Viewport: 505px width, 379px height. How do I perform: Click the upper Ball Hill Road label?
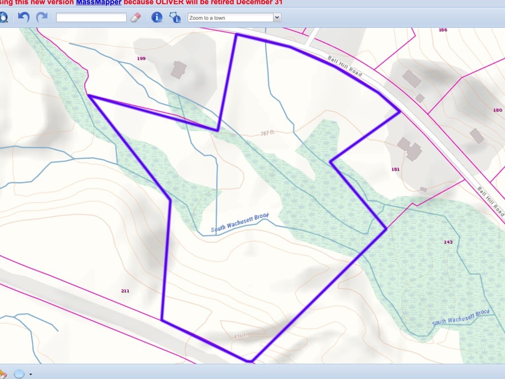tap(345, 66)
